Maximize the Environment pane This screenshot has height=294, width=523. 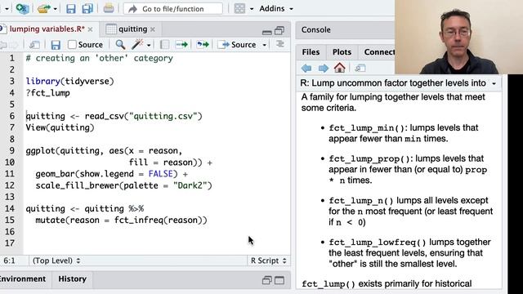click(x=279, y=280)
